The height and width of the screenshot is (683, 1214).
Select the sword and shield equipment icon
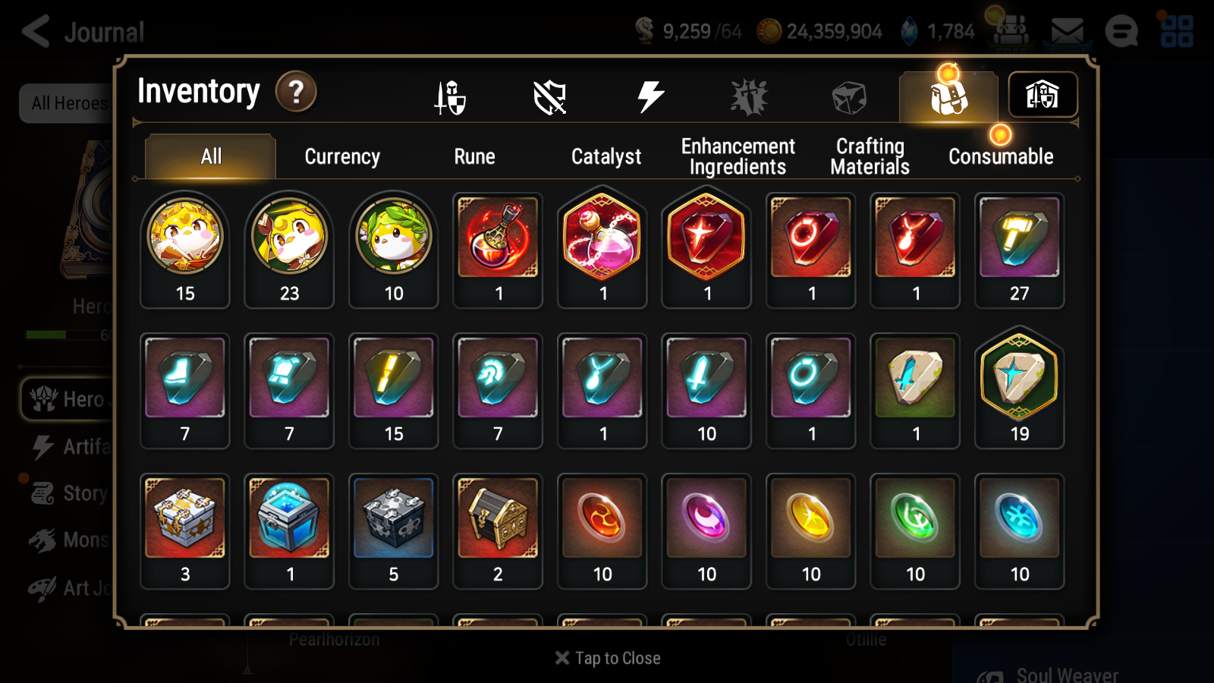(x=450, y=98)
